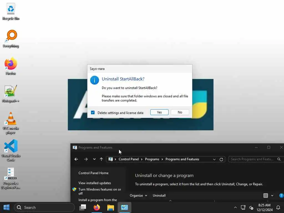
Task: Expand the view options dropdown arrow
Action: (x=272, y=196)
